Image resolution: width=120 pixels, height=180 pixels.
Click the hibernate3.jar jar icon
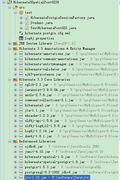21,105
